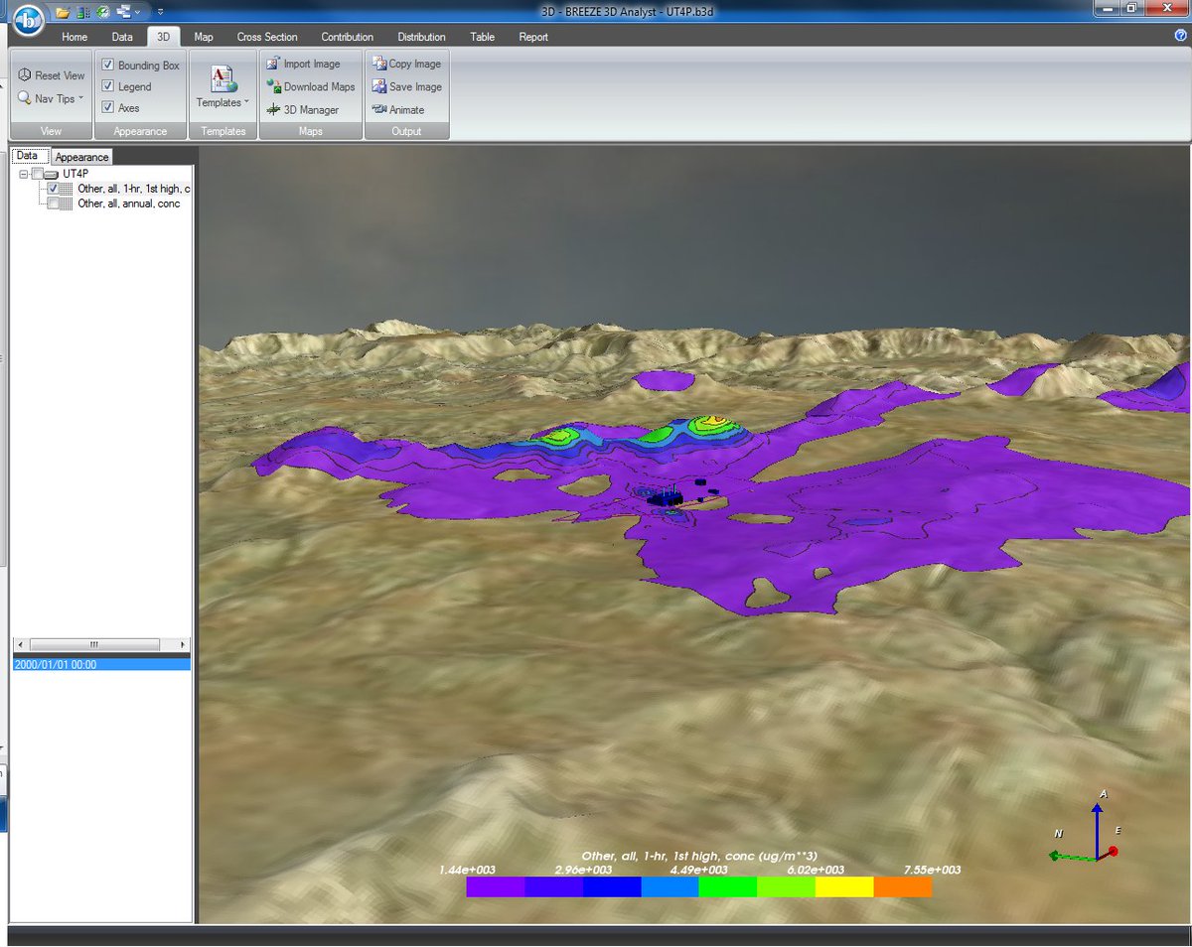Select the 'Other, all, 1-hr, 1st high' tree row
1192x947 pixels.
(x=134, y=189)
